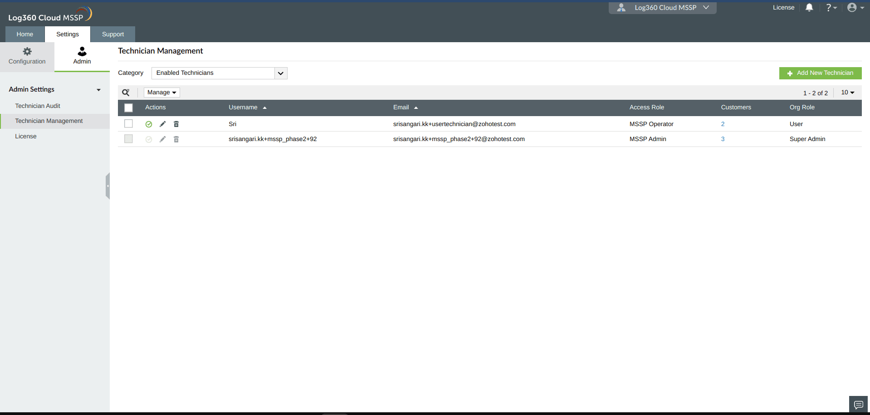Image resolution: width=870 pixels, height=415 pixels.
Task: Toggle the select-all checkbox in table header
Action: [x=129, y=108]
